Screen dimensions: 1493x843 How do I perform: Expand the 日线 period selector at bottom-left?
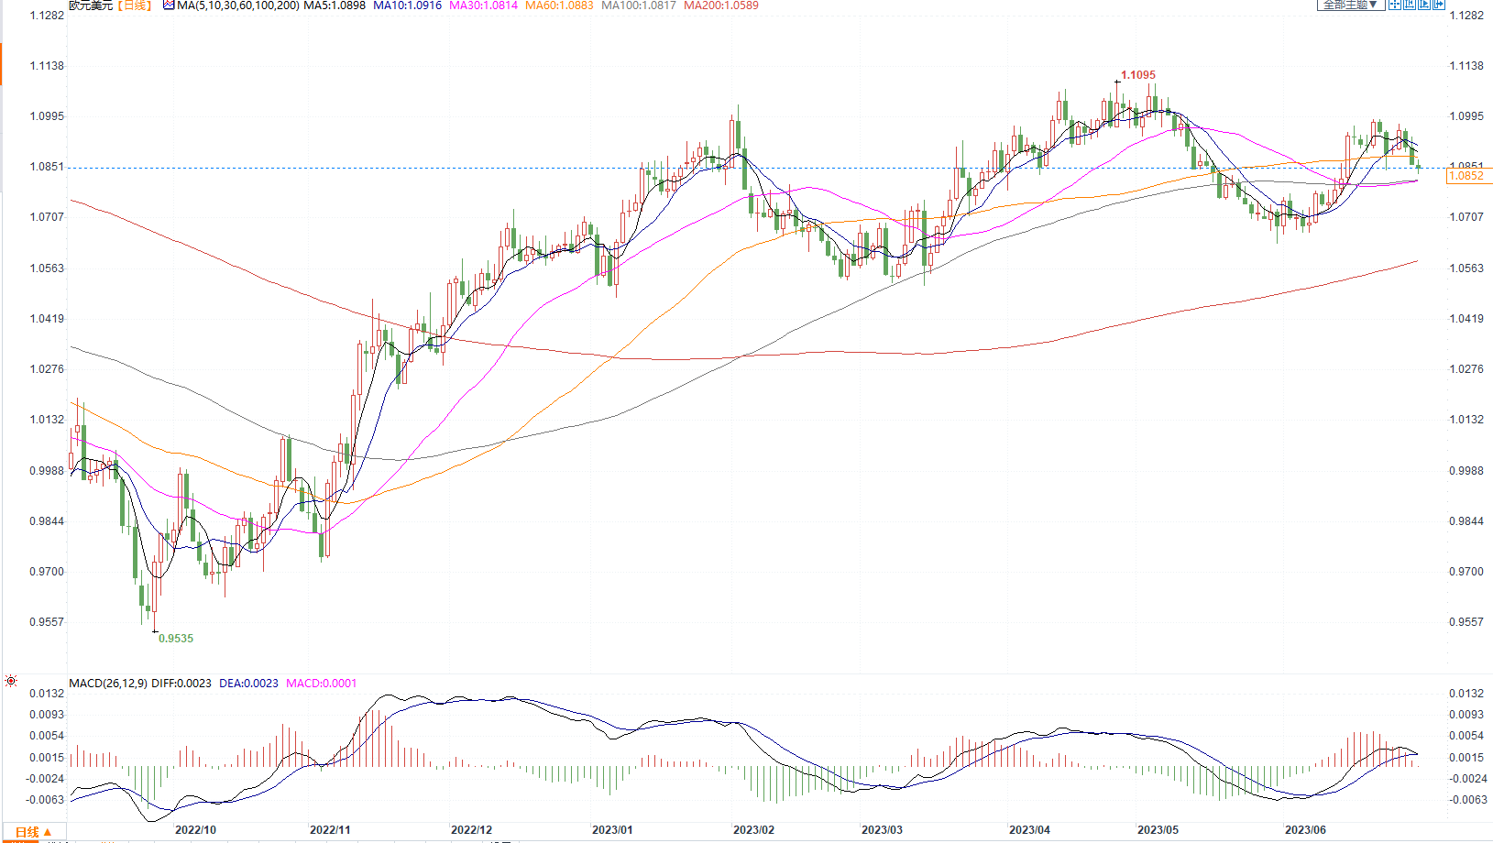click(x=33, y=832)
